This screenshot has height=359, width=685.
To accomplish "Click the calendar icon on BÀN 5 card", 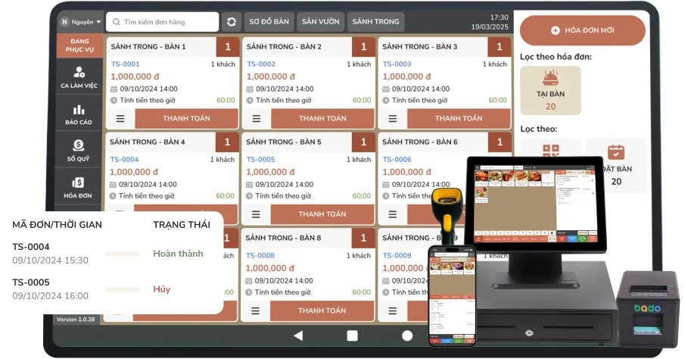I will click(250, 185).
